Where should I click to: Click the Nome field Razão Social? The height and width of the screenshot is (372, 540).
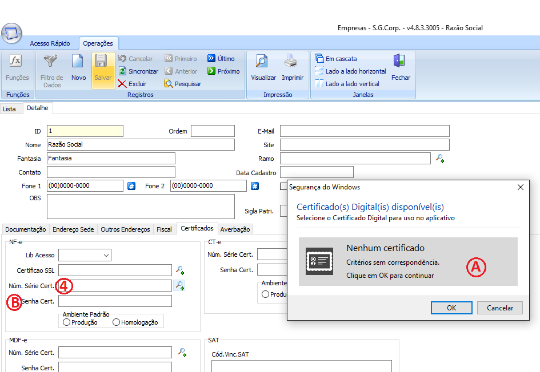click(x=141, y=145)
